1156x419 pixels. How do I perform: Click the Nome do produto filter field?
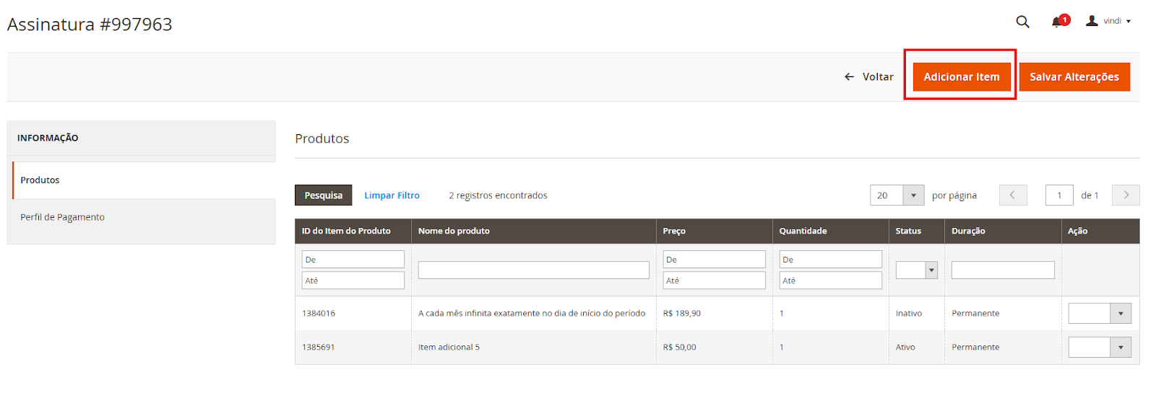pyautogui.click(x=533, y=270)
